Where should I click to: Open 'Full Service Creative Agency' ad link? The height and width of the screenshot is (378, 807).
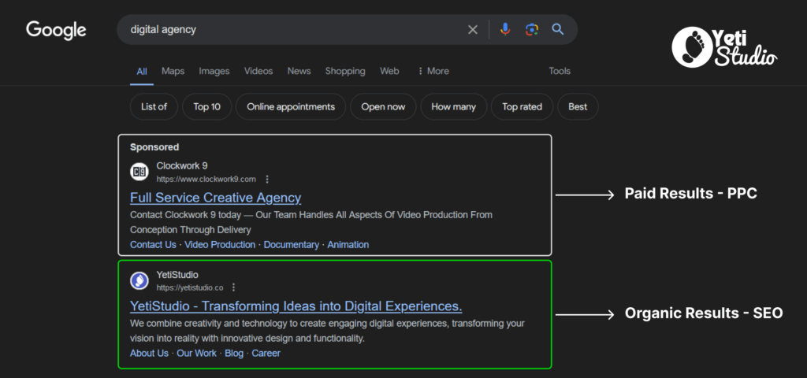(x=216, y=198)
